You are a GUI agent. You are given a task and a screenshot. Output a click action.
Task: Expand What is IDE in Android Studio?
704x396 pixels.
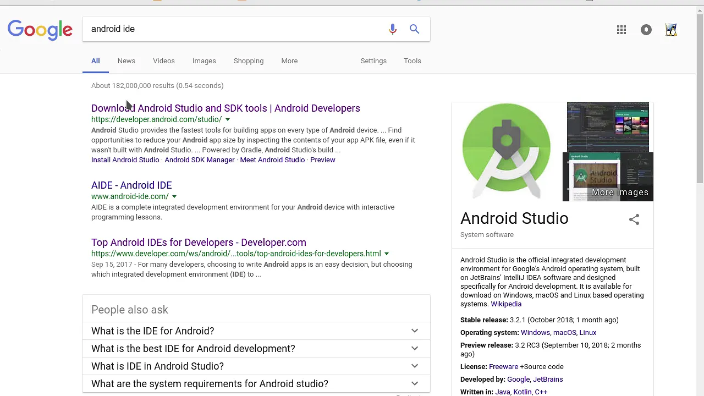(x=256, y=366)
